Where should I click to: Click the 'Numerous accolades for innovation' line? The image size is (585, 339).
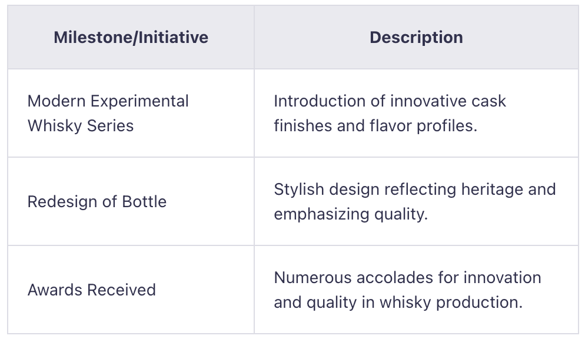[407, 277]
